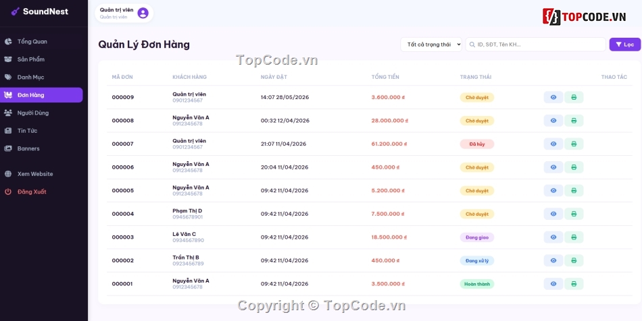Print order 000009 invoice
642x321 pixels.
click(x=574, y=97)
